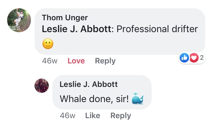The image size is (223, 125).
Task: Click the 46w timestamp under Thom's comment
Action: point(50,61)
